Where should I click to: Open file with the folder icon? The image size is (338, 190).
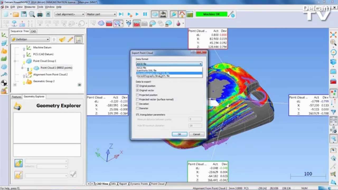(16, 14)
